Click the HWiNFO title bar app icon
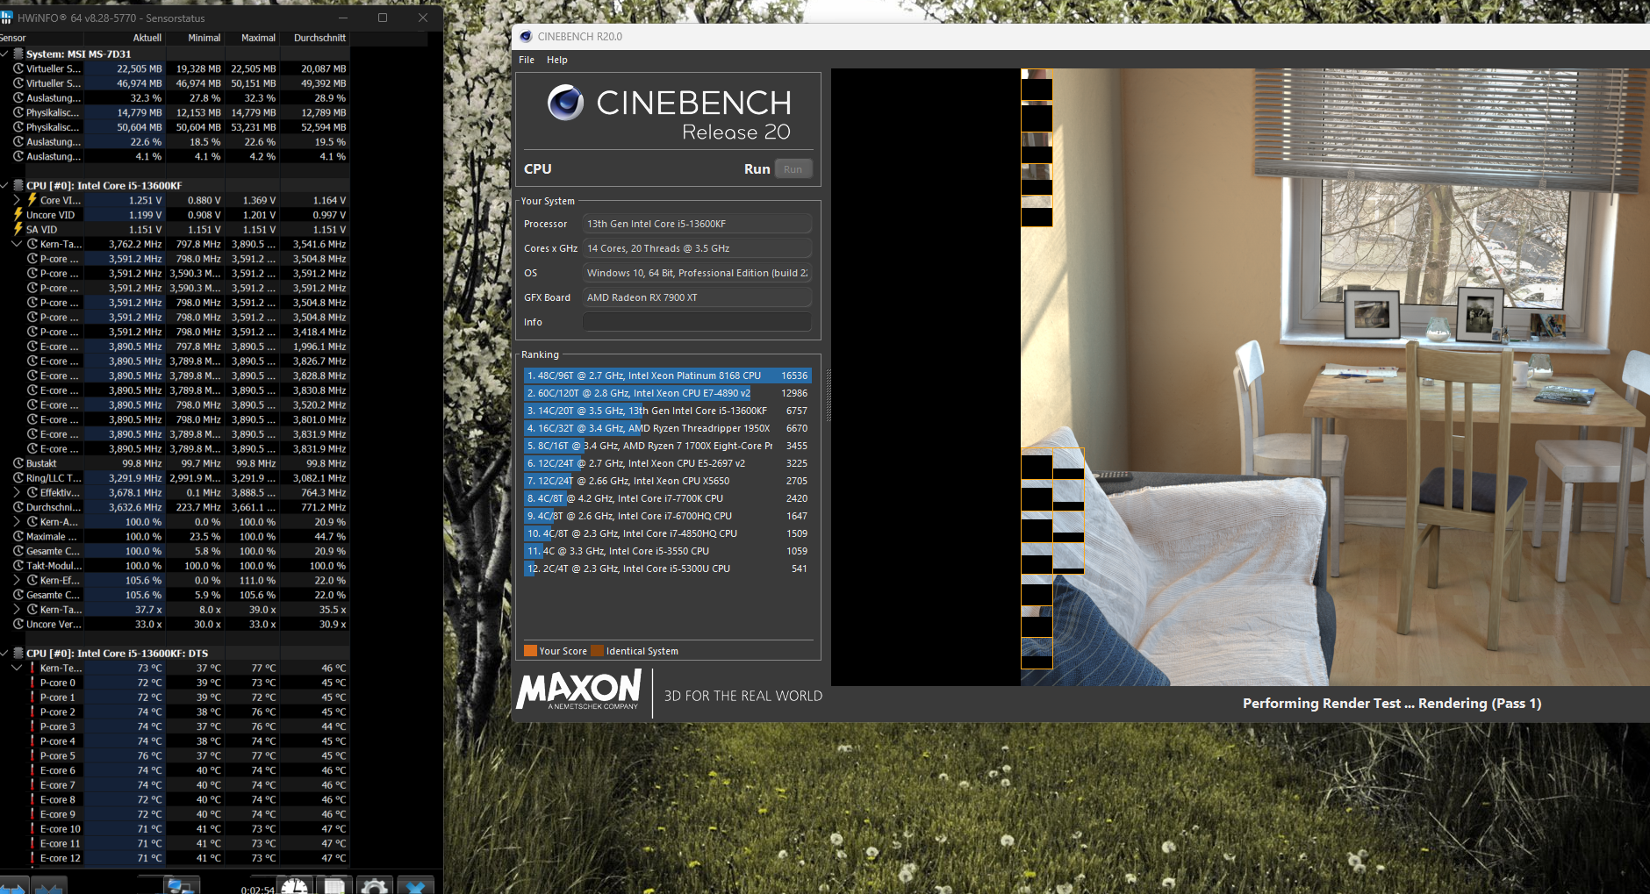1650x894 pixels. pos(6,18)
